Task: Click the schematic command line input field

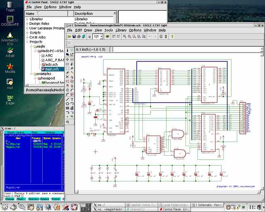Action: (187, 49)
